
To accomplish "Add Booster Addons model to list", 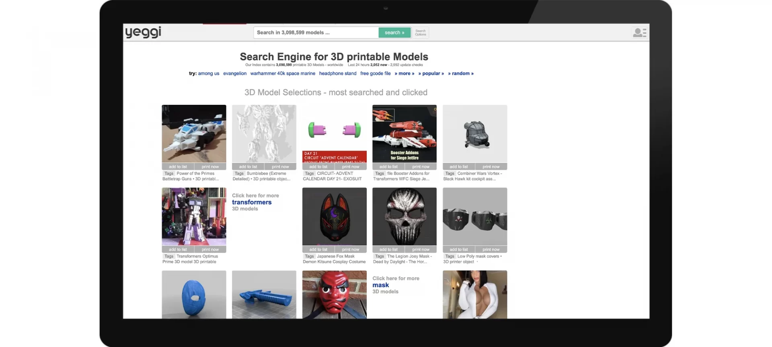I will (388, 167).
